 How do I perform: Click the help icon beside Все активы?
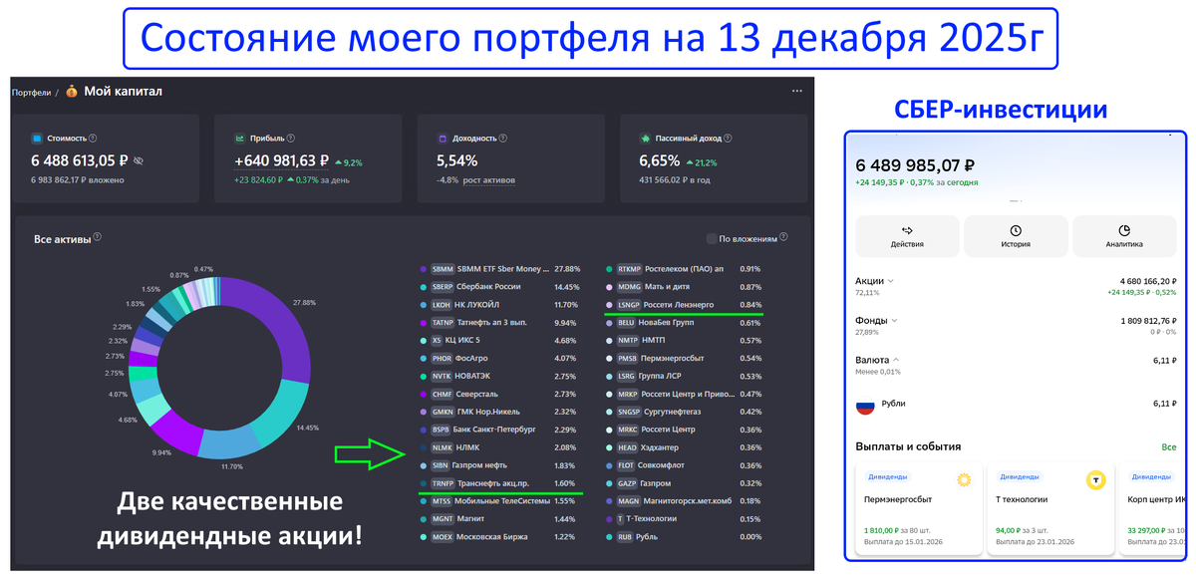coord(97,239)
